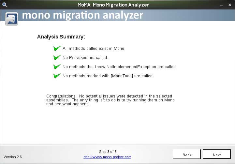Open the mono-project.com link
235x164 pixels.
(x=107, y=157)
